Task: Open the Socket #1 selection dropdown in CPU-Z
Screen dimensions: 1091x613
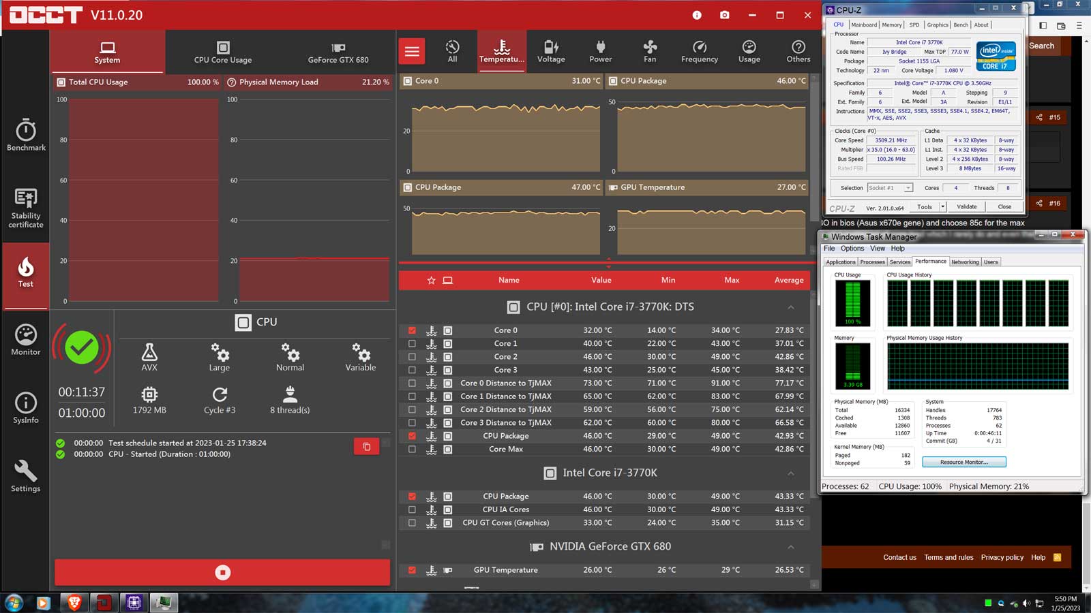Action: pyautogui.click(x=890, y=188)
